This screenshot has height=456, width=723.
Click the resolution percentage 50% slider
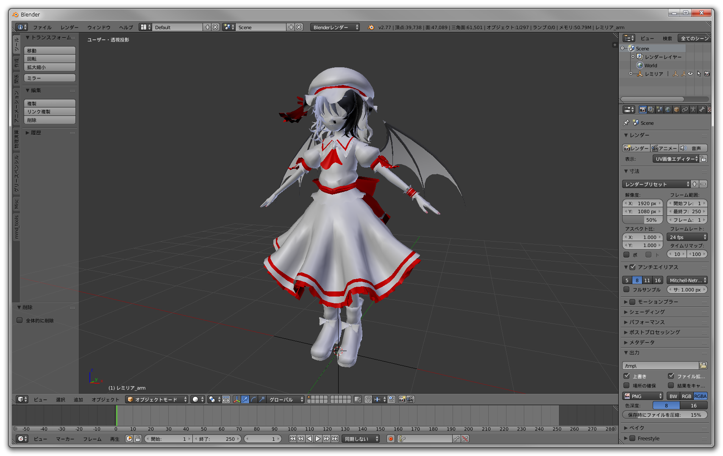tap(642, 220)
